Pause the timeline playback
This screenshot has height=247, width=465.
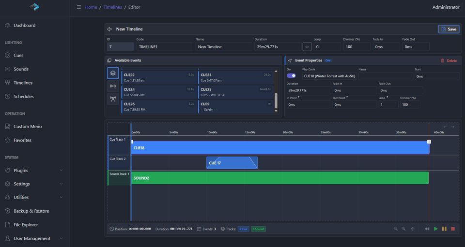444,229
